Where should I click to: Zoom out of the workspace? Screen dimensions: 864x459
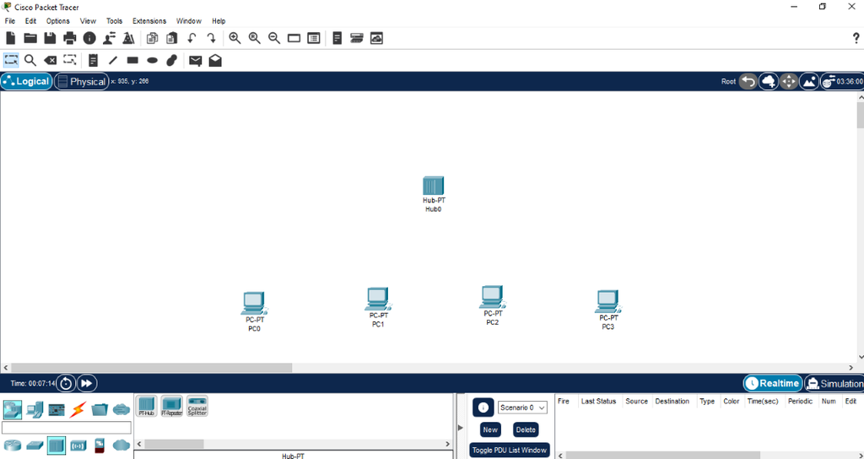274,38
